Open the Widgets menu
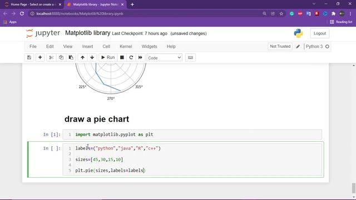 click(149, 47)
